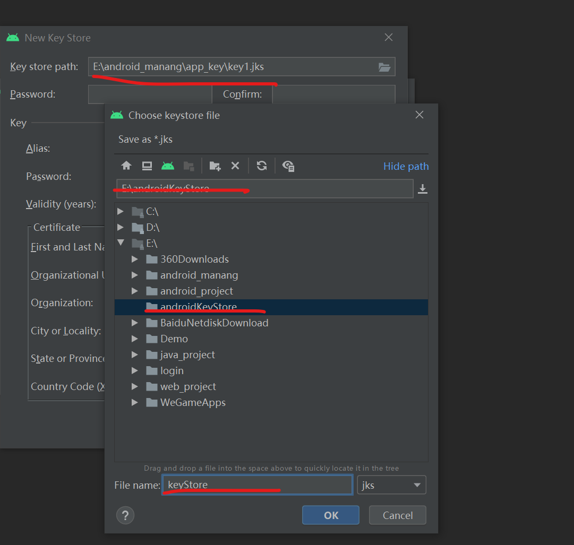Open the jks file type dropdown
Screen dimensions: 574x545
pos(391,485)
